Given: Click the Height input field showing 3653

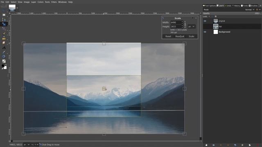Looking at the screenshot, I should [176, 27].
